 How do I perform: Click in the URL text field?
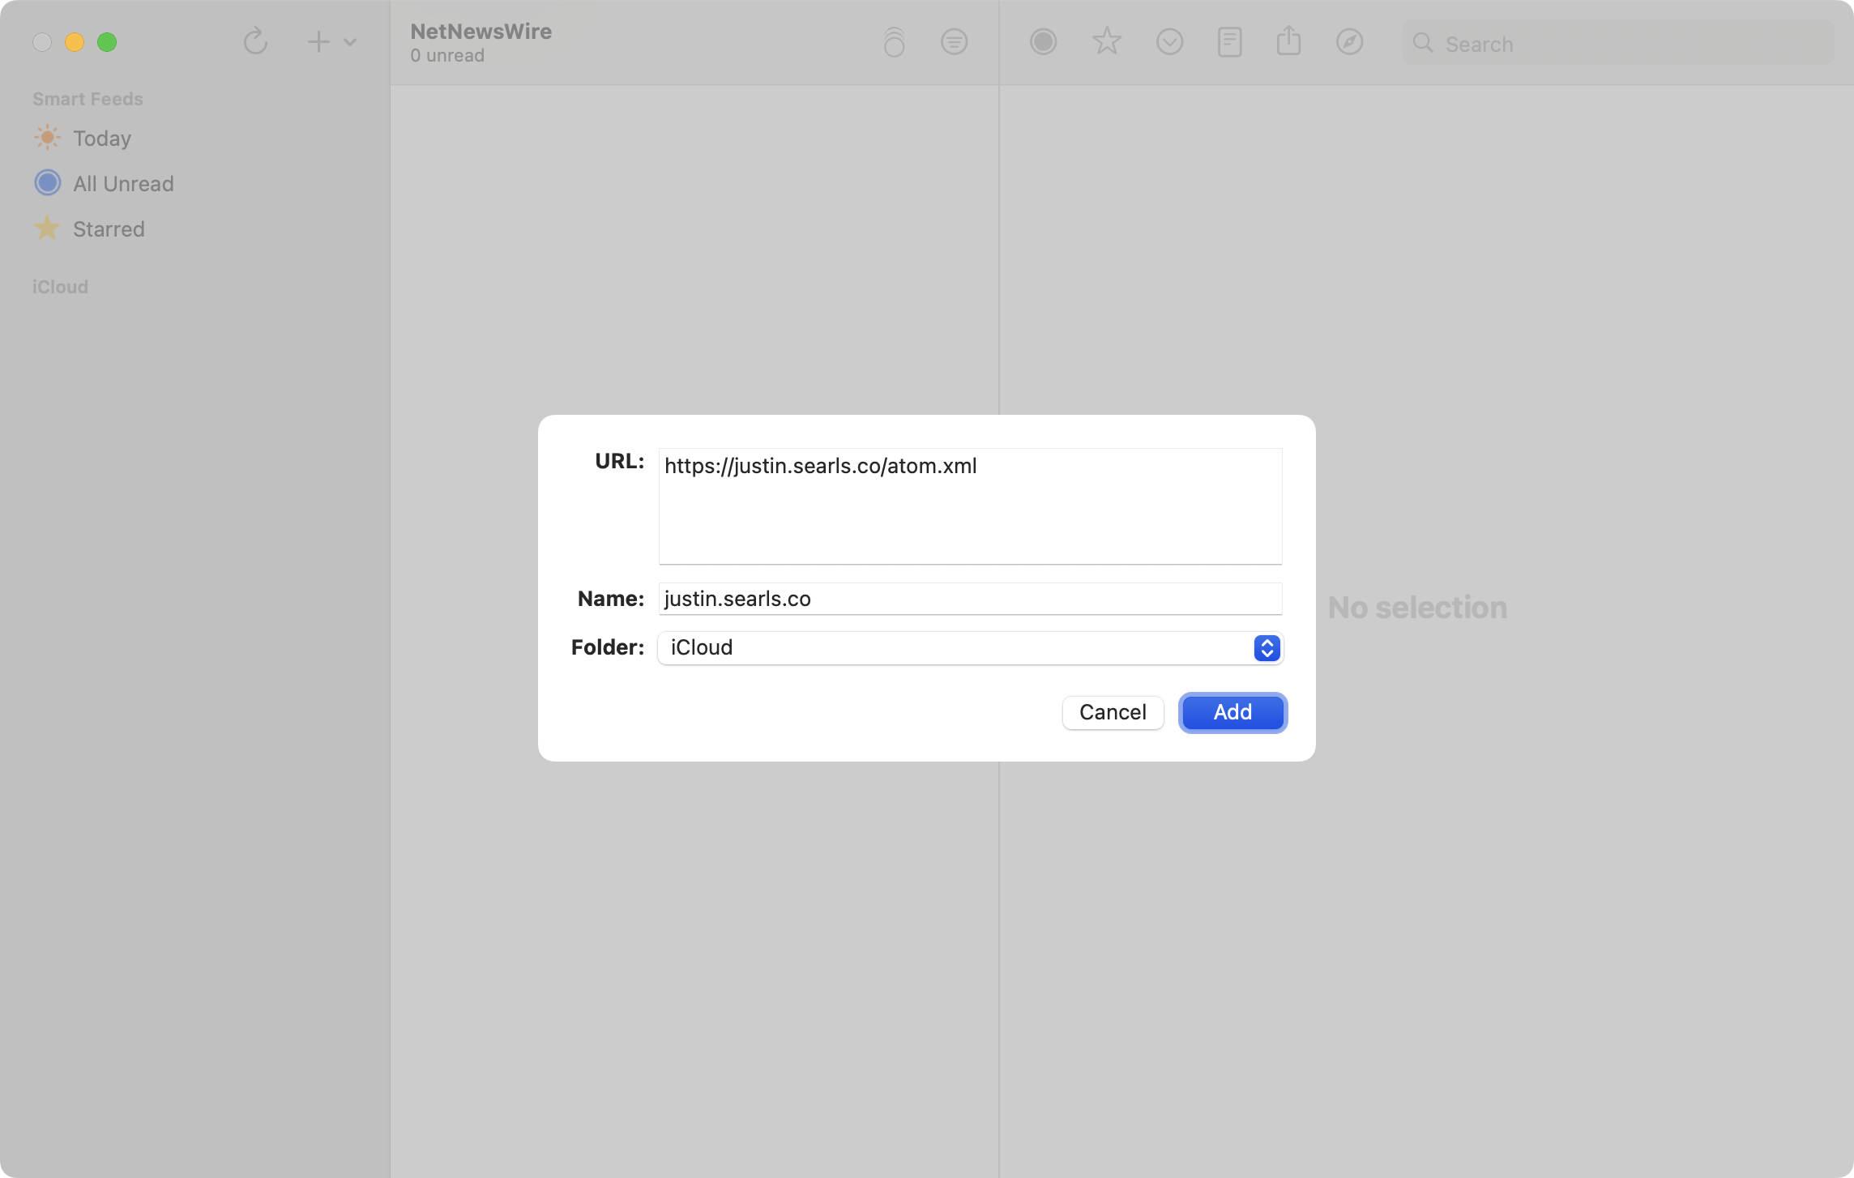click(970, 506)
